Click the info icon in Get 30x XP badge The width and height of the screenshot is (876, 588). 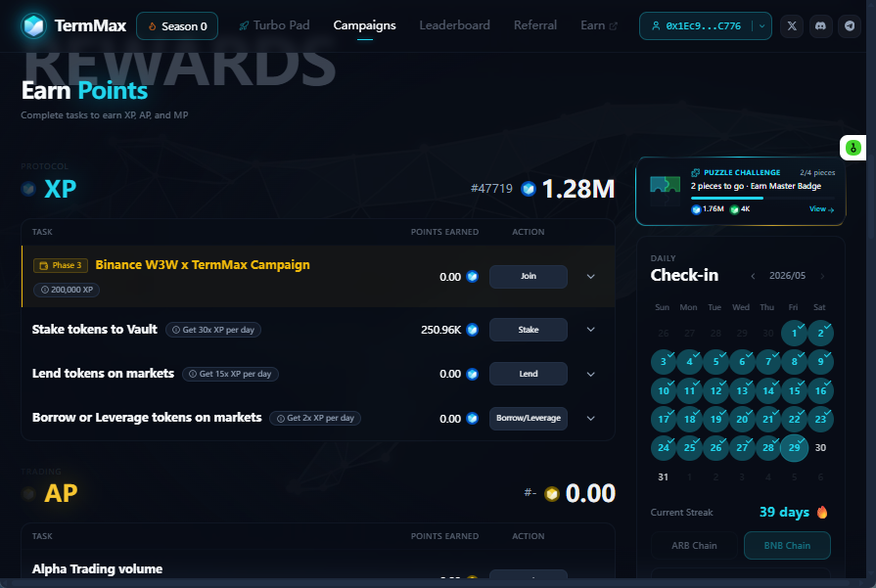(x=176, y=330)
